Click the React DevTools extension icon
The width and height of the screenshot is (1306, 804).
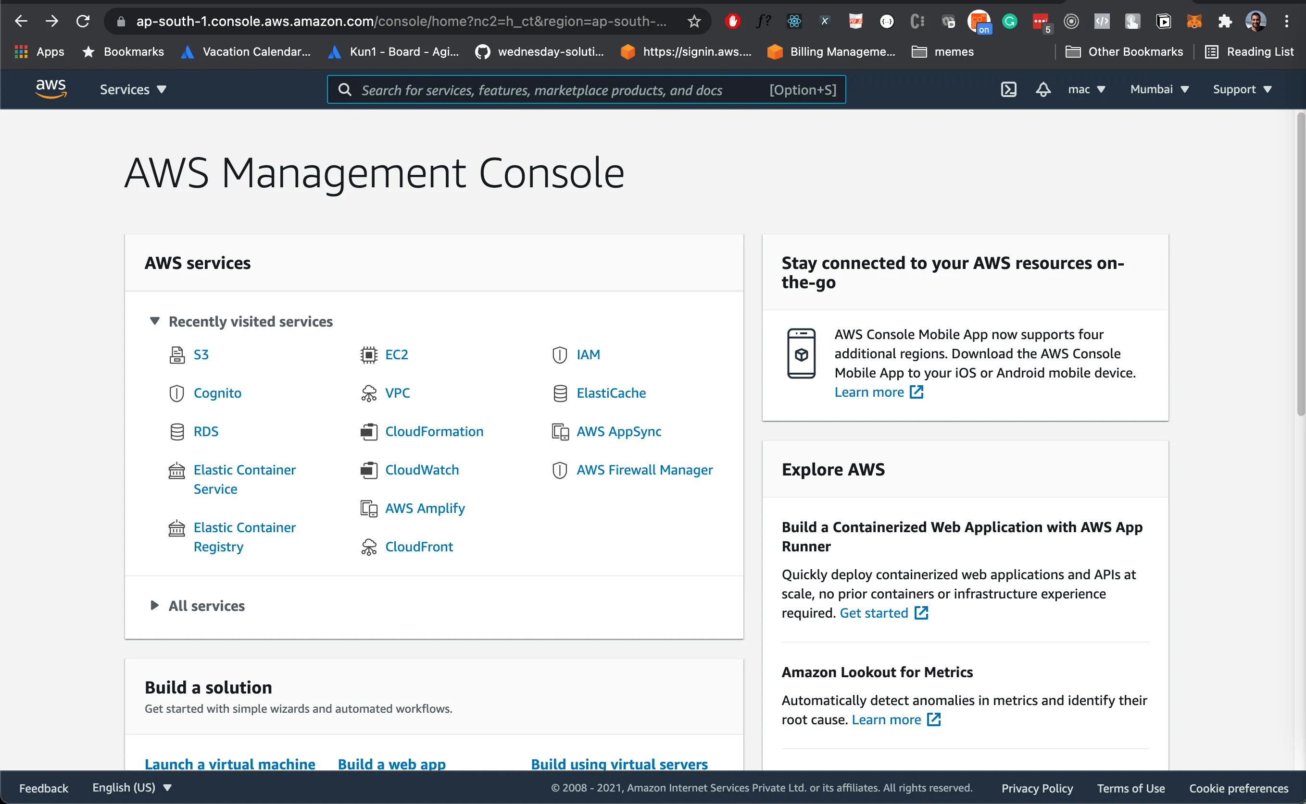click(x=794, y=21)
